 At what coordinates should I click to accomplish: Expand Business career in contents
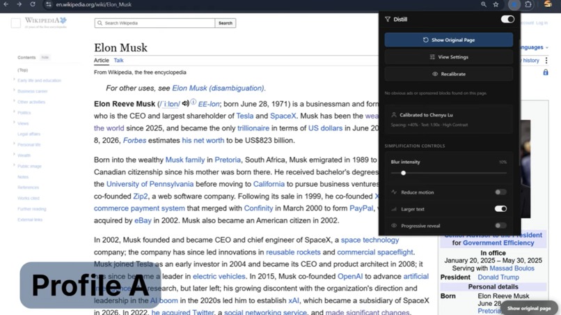point(15,91)
